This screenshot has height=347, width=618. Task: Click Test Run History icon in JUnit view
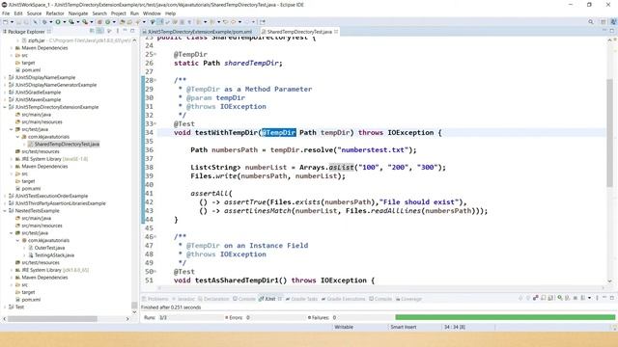coord(582,298)
